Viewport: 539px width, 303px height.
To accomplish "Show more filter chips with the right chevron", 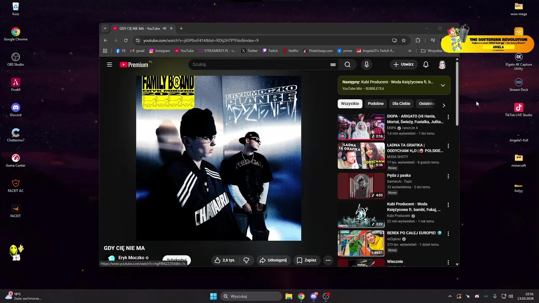I will 443,105.
